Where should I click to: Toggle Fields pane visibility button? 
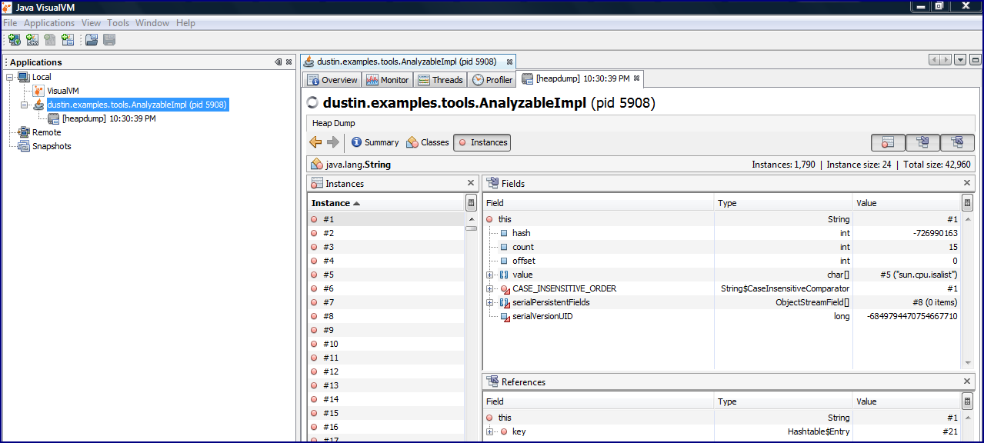pos(922,142)
